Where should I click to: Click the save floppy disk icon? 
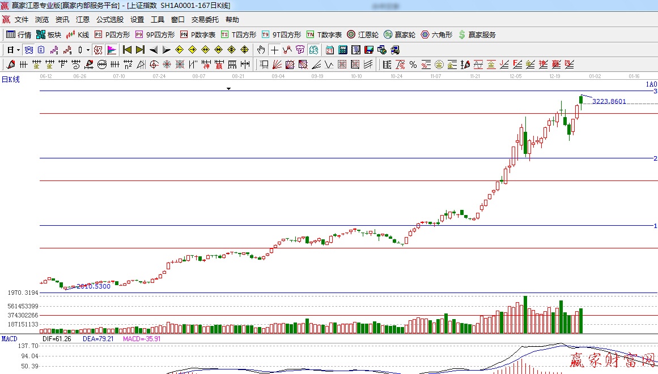tap(369, 50)
